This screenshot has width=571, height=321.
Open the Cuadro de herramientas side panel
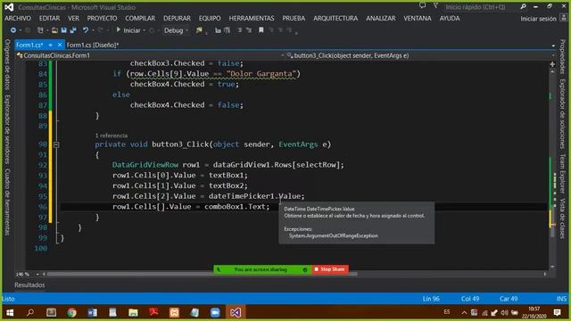7,202
